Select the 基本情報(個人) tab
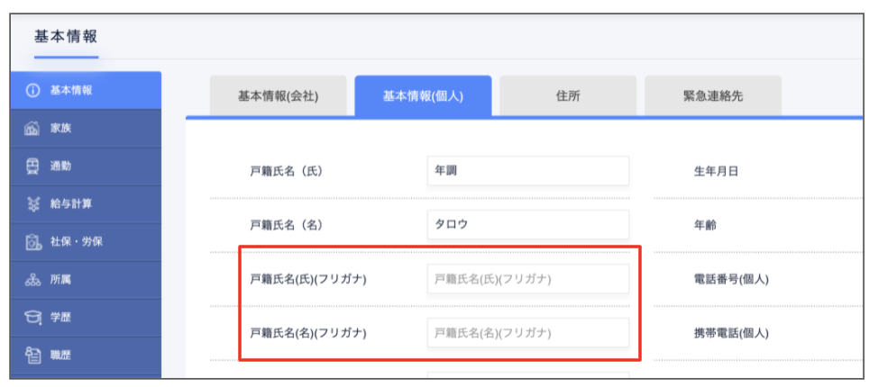 click(423, 96)
